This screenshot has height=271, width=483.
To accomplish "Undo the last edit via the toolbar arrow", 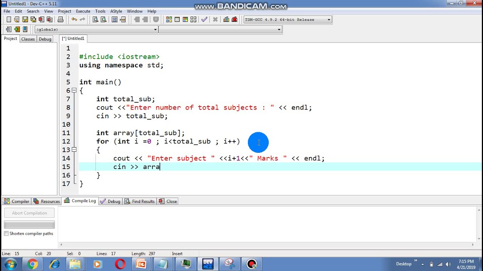I will [74, 20].
